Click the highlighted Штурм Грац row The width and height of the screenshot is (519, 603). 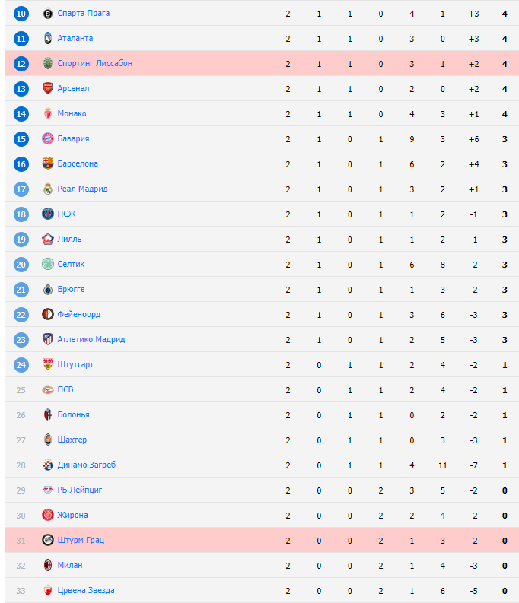[x=259, y=541]
